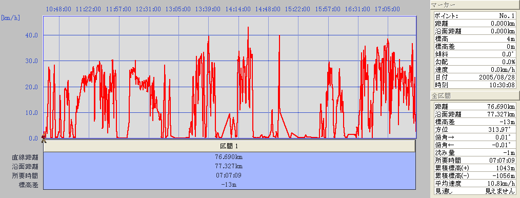This screenshot has width=520, height=198.
Task: Select the 勾配 0.0% row
Action: click(475, 62)
